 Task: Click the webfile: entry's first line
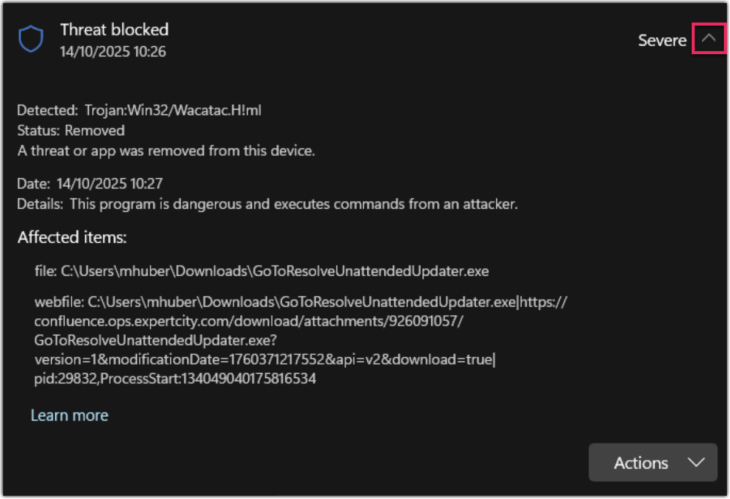(x=301, y=302)
